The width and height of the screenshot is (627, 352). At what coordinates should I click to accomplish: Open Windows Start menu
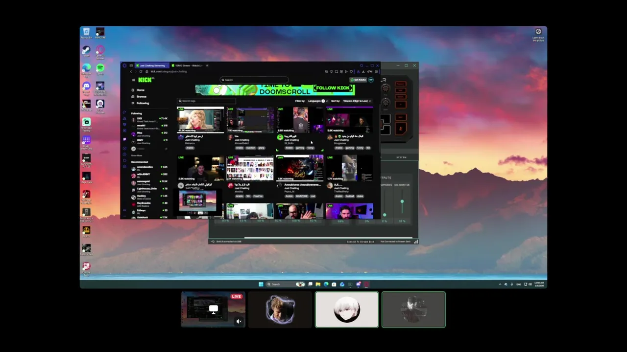[x=261, y=284]
